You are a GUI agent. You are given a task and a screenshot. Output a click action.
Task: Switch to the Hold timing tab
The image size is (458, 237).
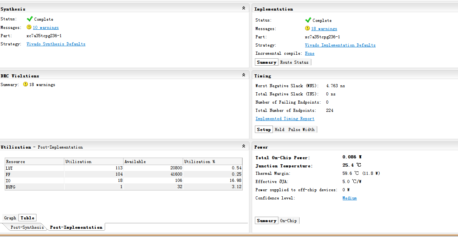click(x=280, y=129)
